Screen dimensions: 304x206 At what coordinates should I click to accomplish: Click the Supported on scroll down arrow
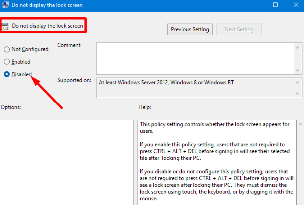(298, 94)
